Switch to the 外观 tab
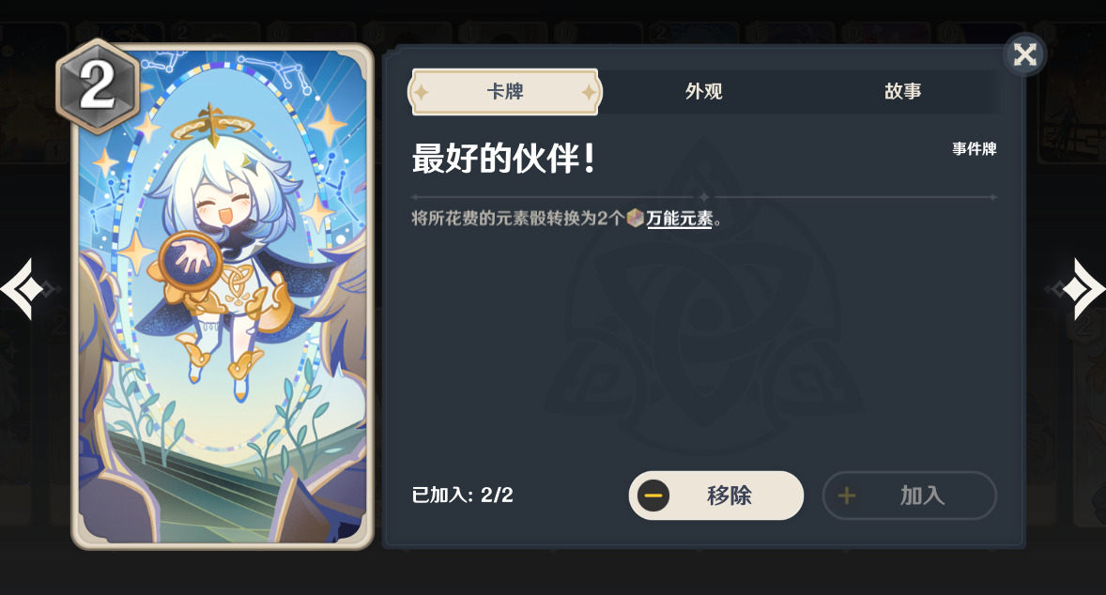 coord(703,92)
